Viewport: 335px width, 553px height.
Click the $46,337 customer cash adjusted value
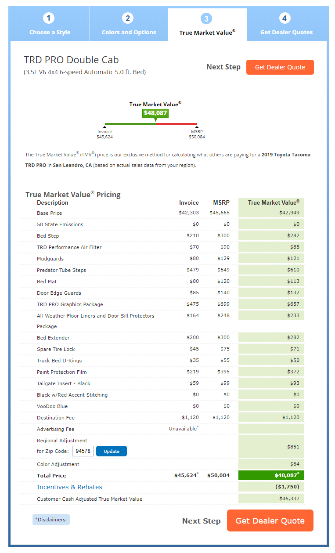click(x=289, y=499)
